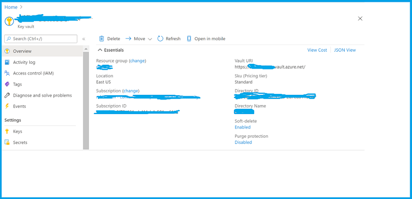Open Access control (IAM) page
Screen dimensions: 412x199
coord(42,73)
